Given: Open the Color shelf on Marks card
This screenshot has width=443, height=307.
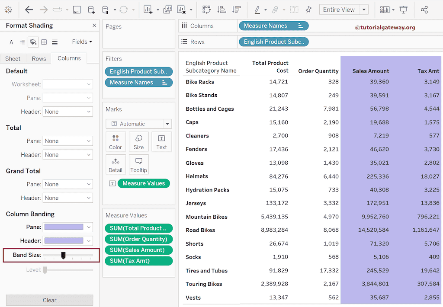Looking at the screenshot, I should (116, 141).
